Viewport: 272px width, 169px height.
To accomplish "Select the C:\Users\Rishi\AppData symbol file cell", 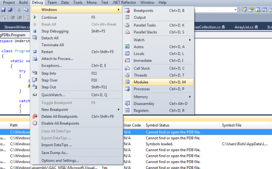I will tap(245, 144).
